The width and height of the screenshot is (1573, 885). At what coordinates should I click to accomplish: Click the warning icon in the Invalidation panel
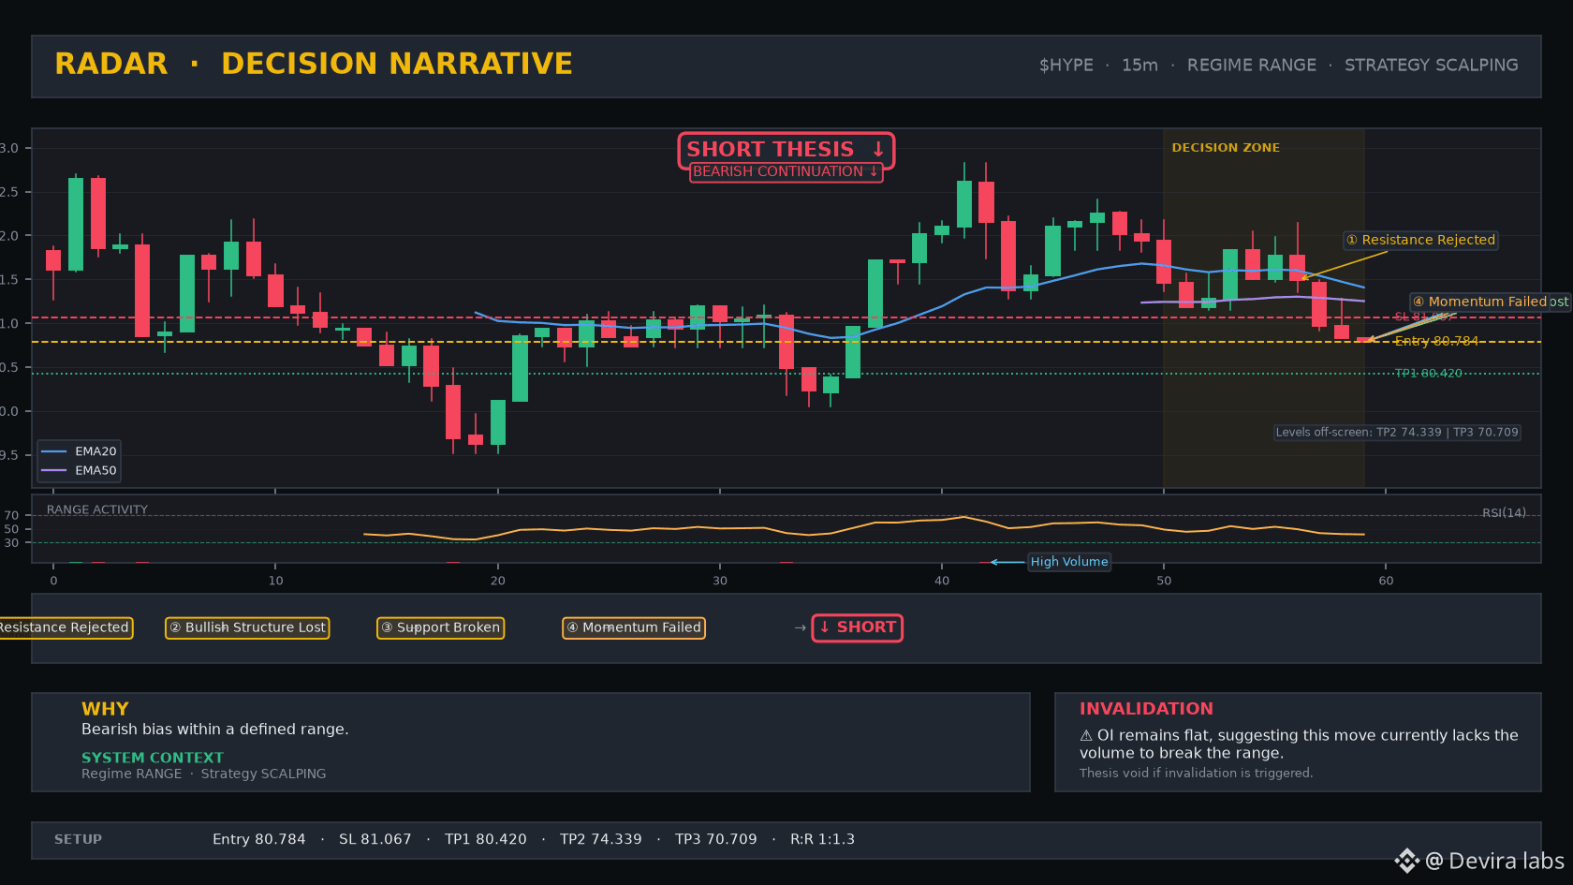(x=1086, y=736)
